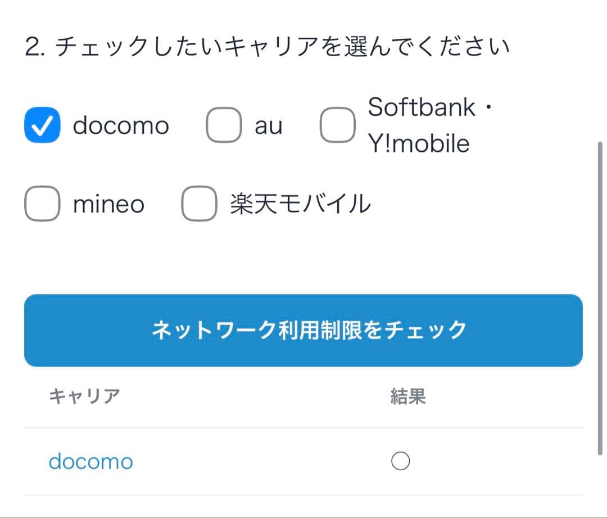The height and width of the screenshot is (518, 607).
Task: Click the vertical scrollbar thumb
Action: (600, 298)
